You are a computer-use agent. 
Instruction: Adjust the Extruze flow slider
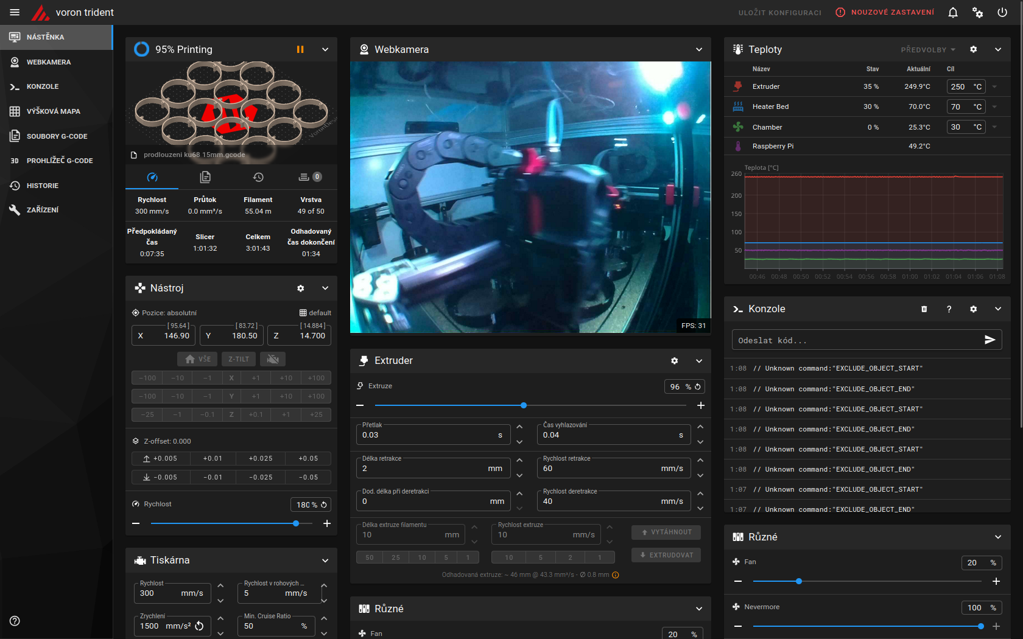524,405
